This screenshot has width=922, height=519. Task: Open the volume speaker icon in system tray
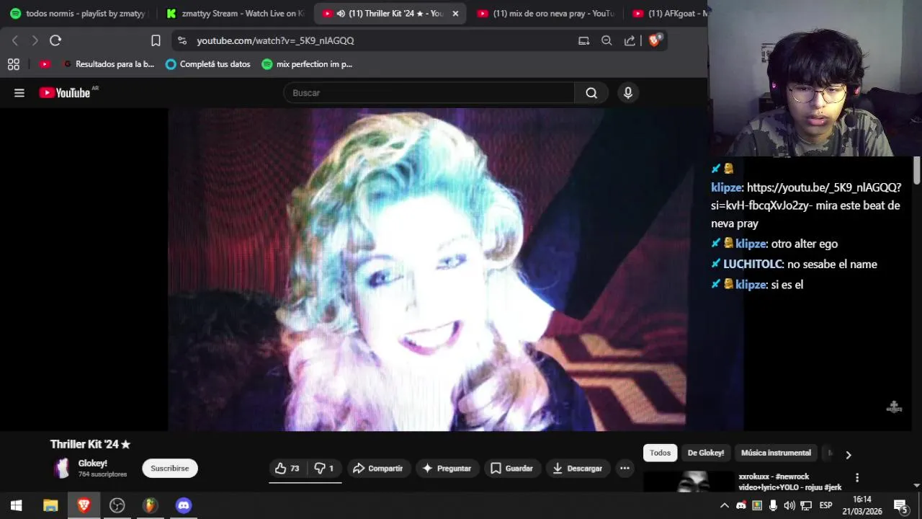(x=789, y=506)
